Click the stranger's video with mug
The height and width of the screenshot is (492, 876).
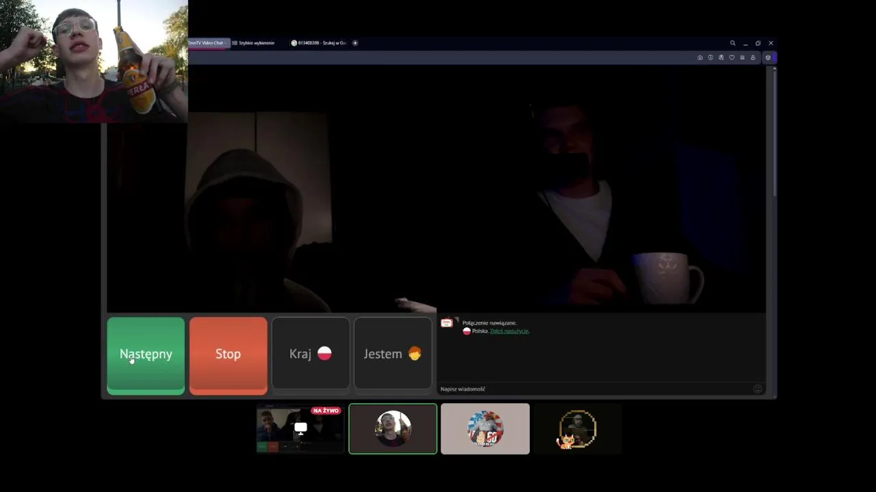(x=601, y=190)
